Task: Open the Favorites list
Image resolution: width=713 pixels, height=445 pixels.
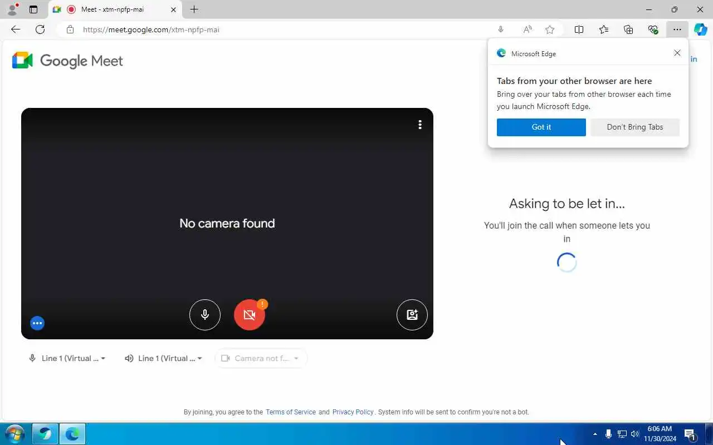Action: [x=604, y=29]
